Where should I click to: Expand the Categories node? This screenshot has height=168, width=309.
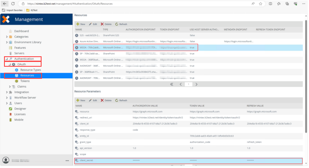7,37
